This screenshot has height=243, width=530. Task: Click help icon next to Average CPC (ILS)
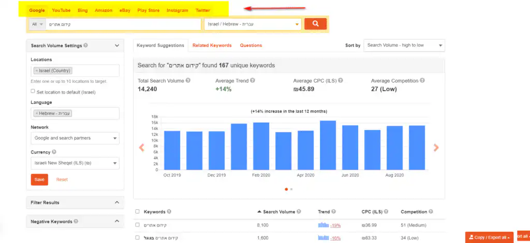coord(341,81)
